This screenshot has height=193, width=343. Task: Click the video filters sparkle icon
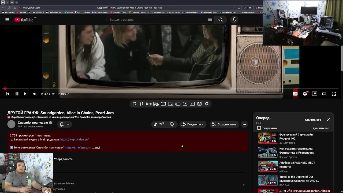click(192, 104)
